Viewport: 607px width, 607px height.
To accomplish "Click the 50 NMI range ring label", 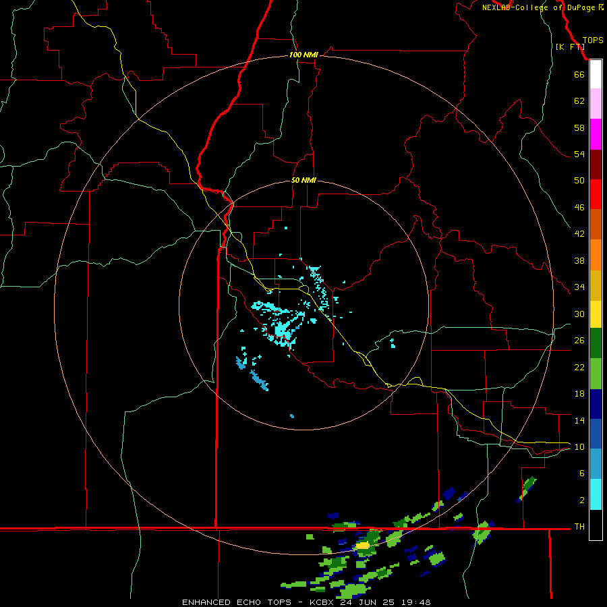I will 303,180.
